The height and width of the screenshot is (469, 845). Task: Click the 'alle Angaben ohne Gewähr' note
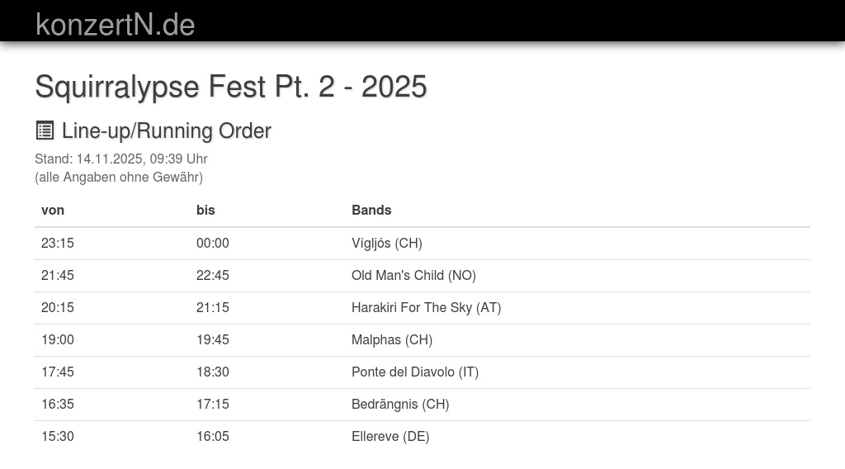(x=119, y=177)
